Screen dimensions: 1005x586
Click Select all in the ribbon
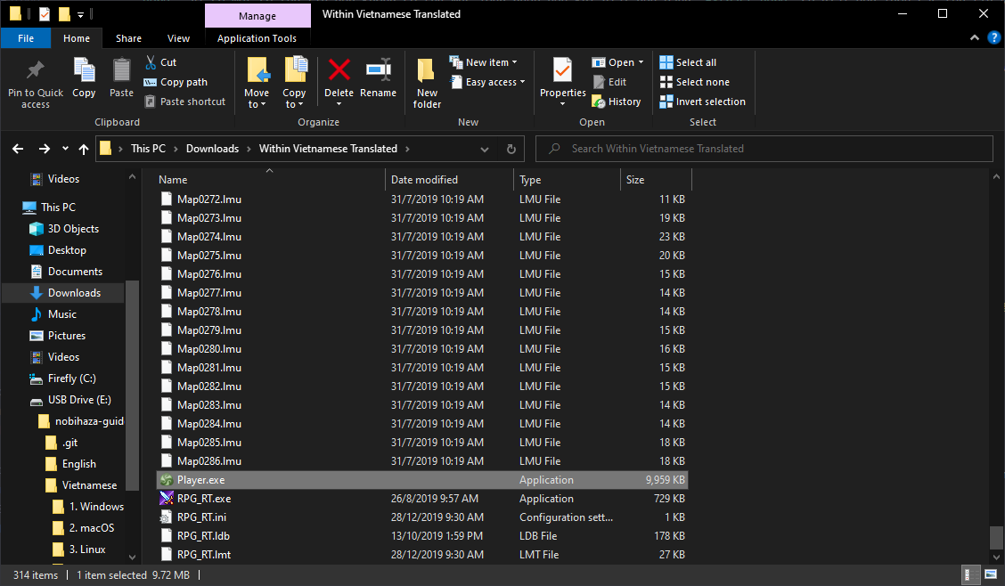point(688,62)
